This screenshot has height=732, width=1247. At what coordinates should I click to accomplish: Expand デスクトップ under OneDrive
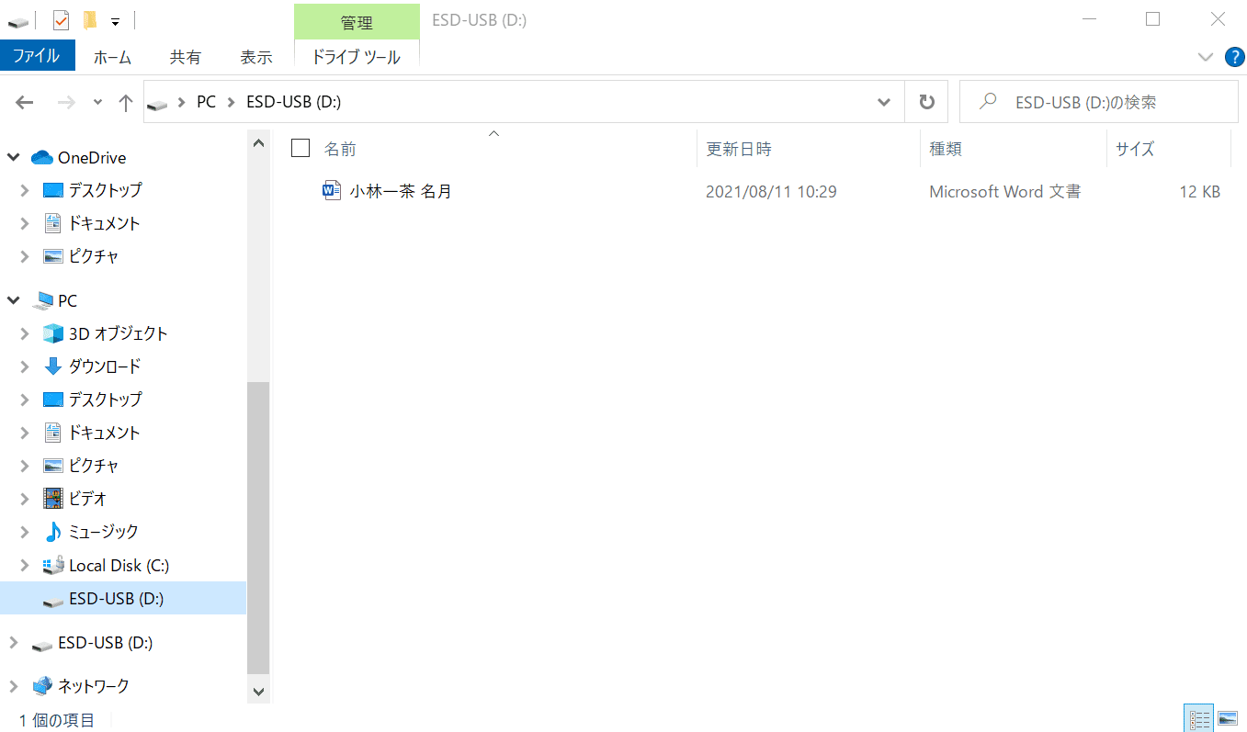click(25, 190)
